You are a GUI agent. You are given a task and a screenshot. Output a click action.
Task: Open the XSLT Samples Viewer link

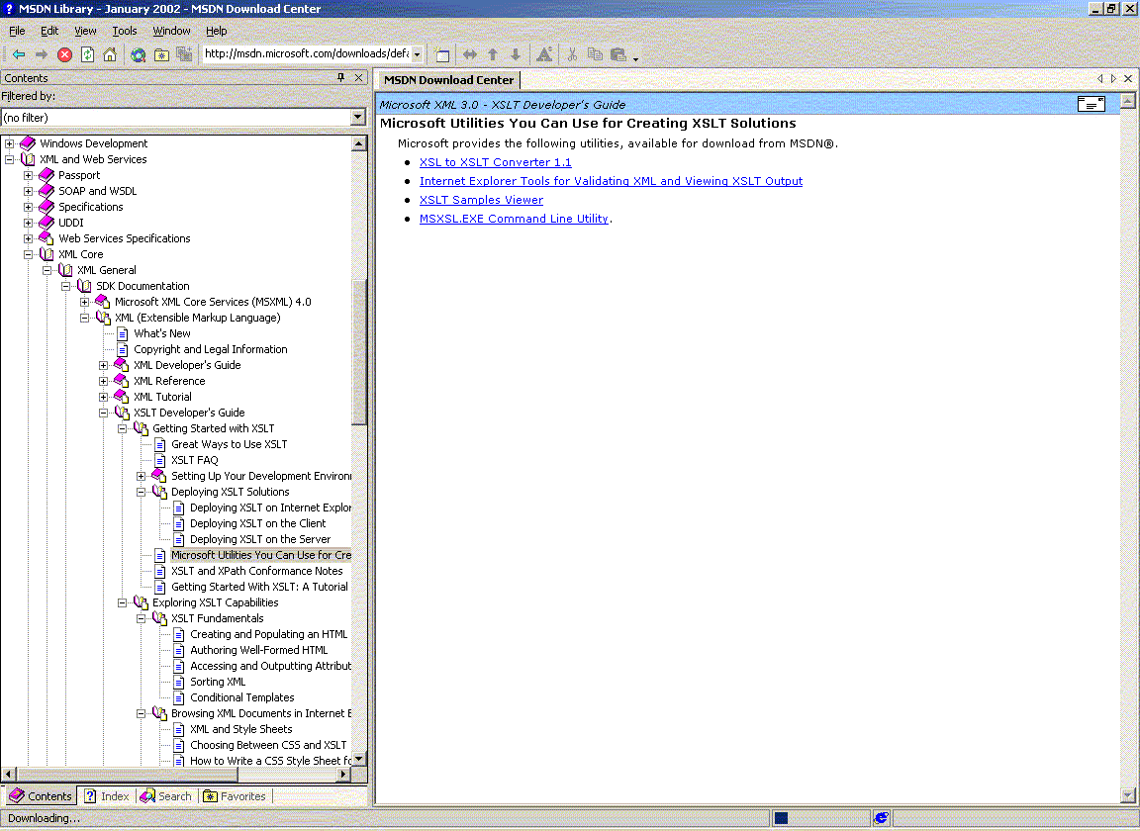click(x=481, y=200)
